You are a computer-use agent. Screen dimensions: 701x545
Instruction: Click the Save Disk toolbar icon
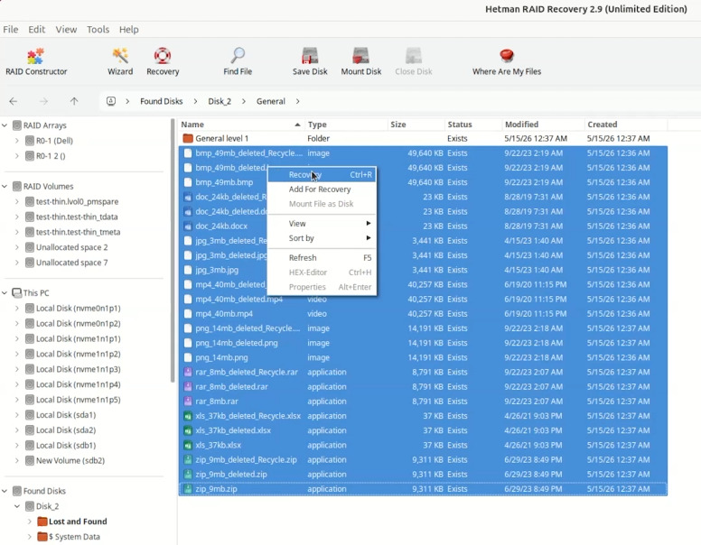310,61
